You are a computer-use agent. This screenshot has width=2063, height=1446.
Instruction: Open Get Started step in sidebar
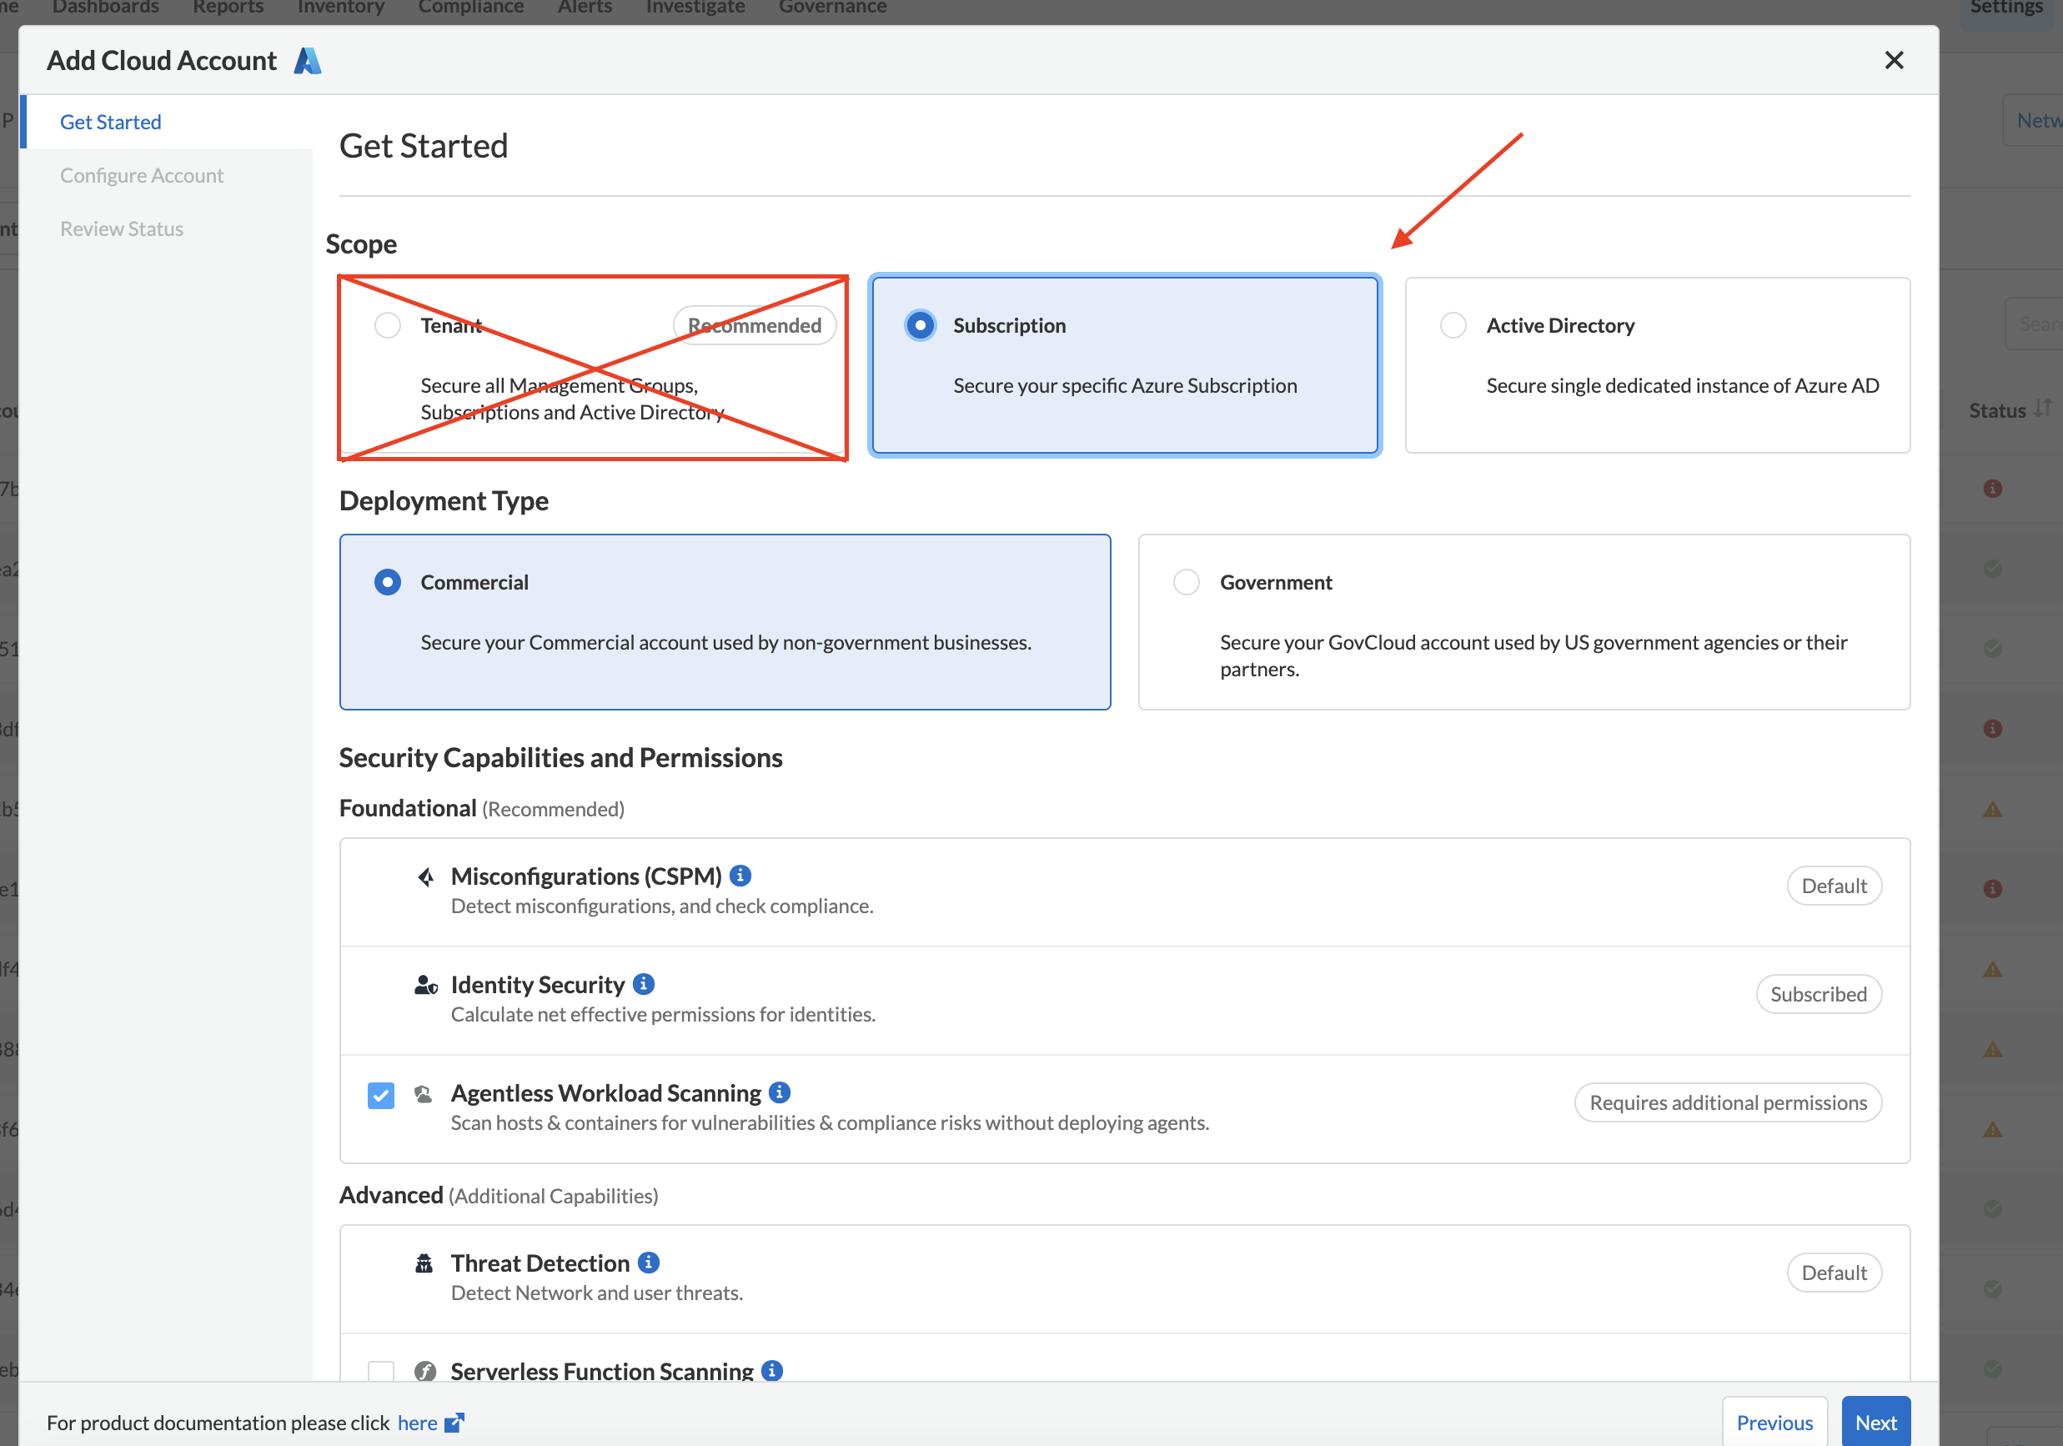tap(111, 123)
